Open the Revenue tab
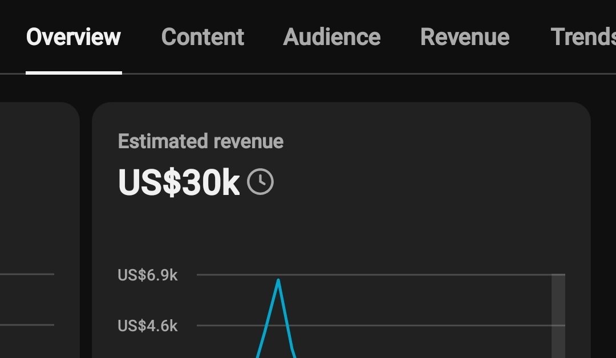Viewport: 616px width, 358px height. point(465,37)
